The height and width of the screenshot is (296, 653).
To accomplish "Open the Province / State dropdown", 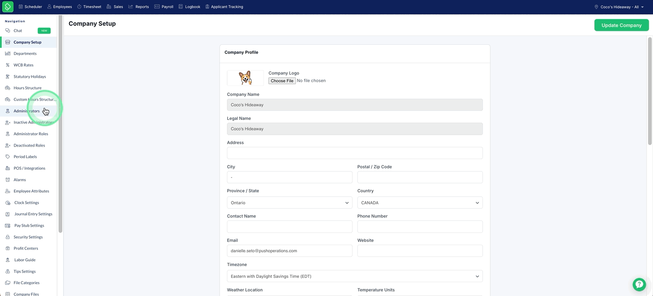I will (290, 203).
